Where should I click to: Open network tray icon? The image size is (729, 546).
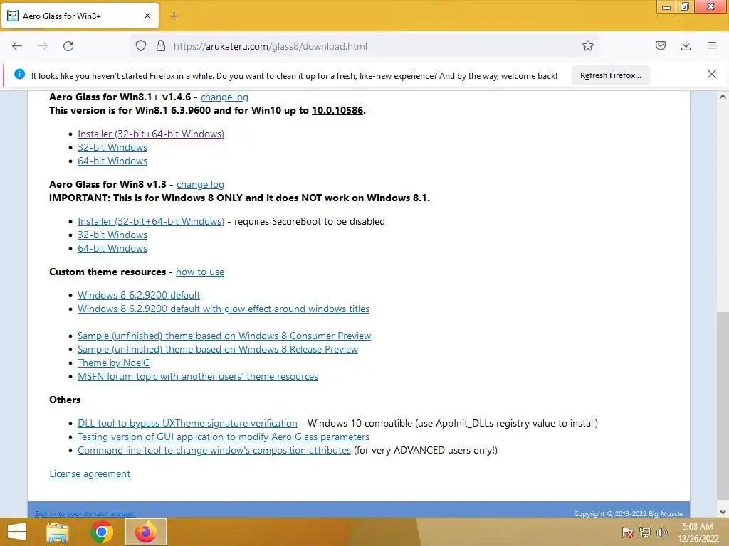click(645, 532)
